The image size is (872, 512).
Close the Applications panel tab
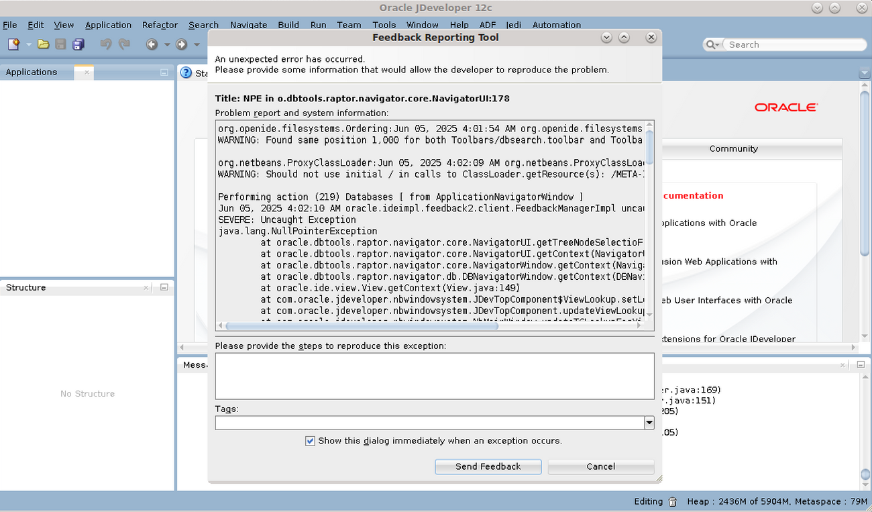point(87,72)
